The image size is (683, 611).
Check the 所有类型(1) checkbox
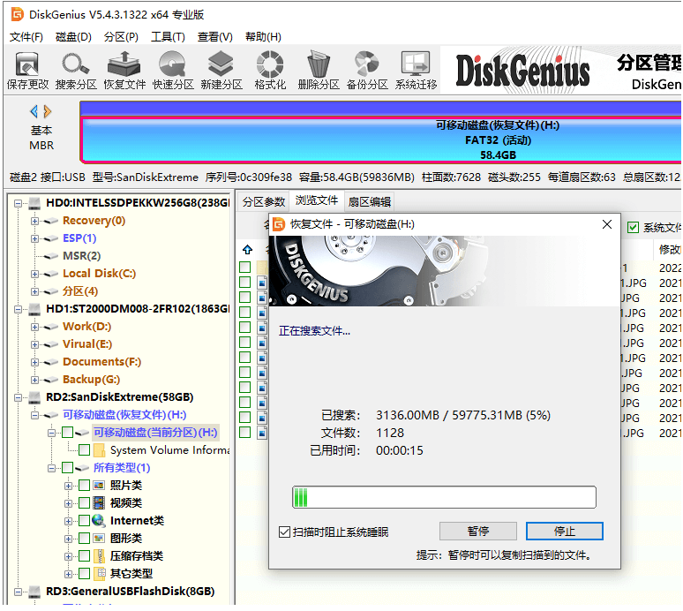tap(68, 468)
